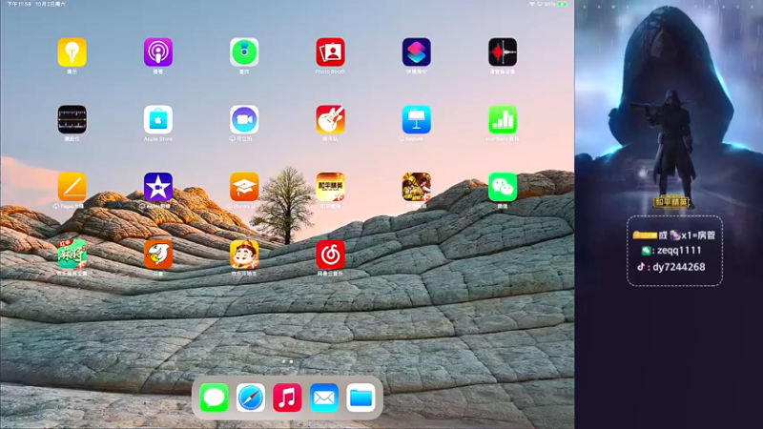Open the green Numbers chart app
The height and width of the screenshot is (429, 763).
pos(503,119)
